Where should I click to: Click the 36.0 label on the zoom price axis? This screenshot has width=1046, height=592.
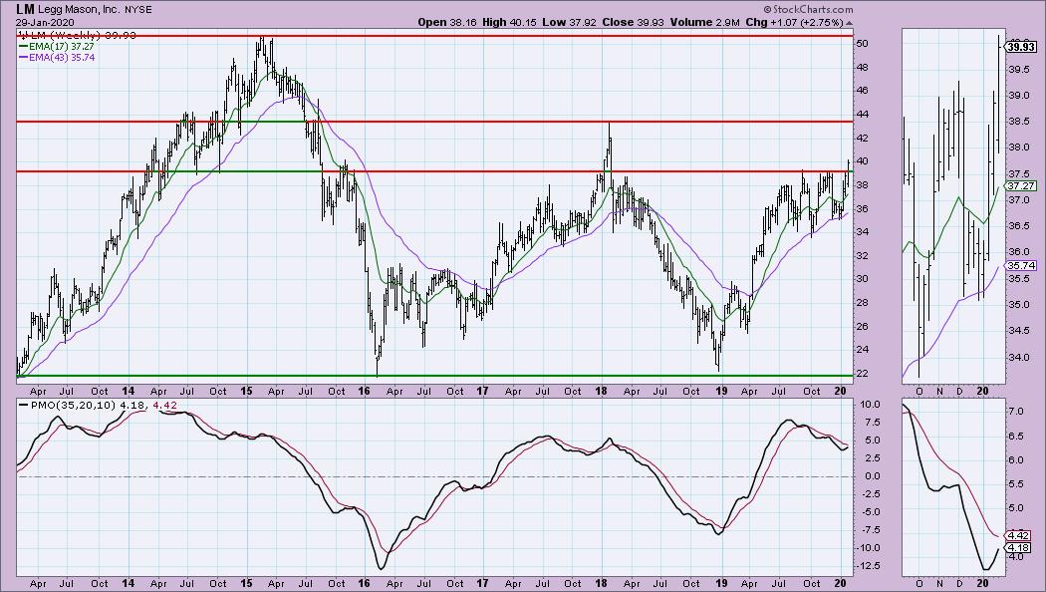1018,252
